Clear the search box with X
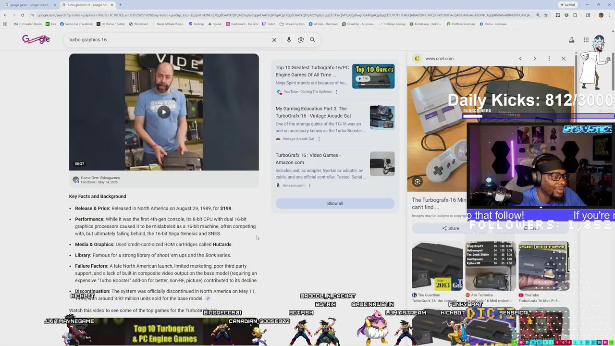The width and height of the screenshot is (615, 346). [274, 40]
